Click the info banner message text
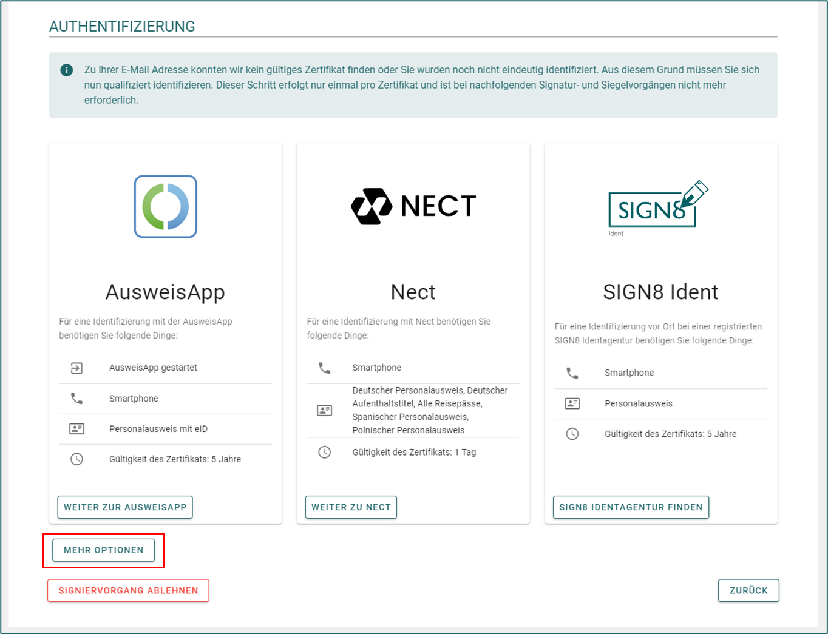The image size is (828, 634). tap(422, 85)
